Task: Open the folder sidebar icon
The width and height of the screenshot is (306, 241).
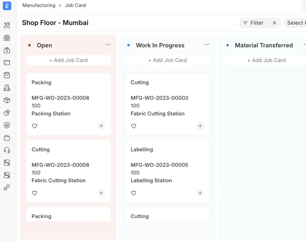Action: coord(7,138)
